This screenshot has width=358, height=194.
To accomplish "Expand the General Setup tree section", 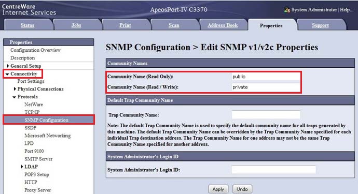I will click(8, 66).
